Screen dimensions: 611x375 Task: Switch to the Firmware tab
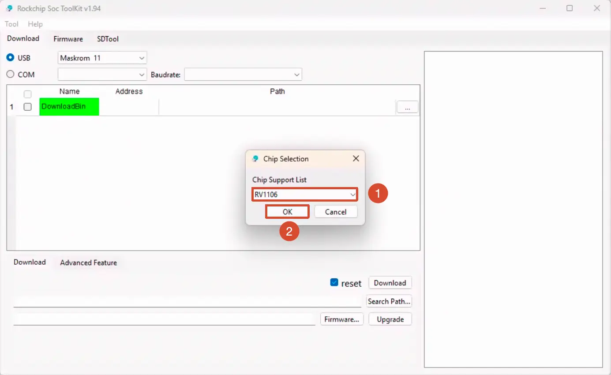point(68,39)
